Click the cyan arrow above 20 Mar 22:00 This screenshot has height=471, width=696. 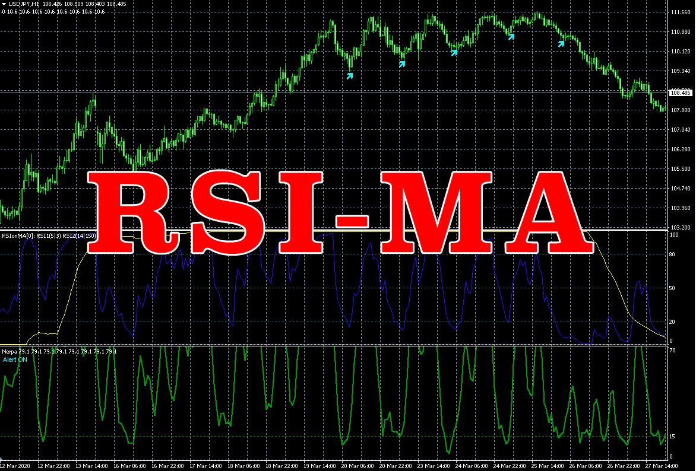402,64
